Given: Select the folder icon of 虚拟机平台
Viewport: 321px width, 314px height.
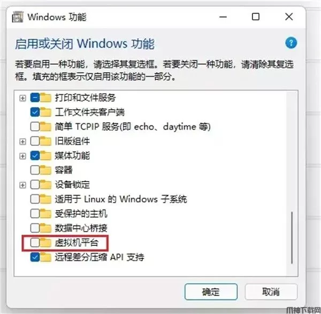Looking at the screenshot, I should pos(45,243).
